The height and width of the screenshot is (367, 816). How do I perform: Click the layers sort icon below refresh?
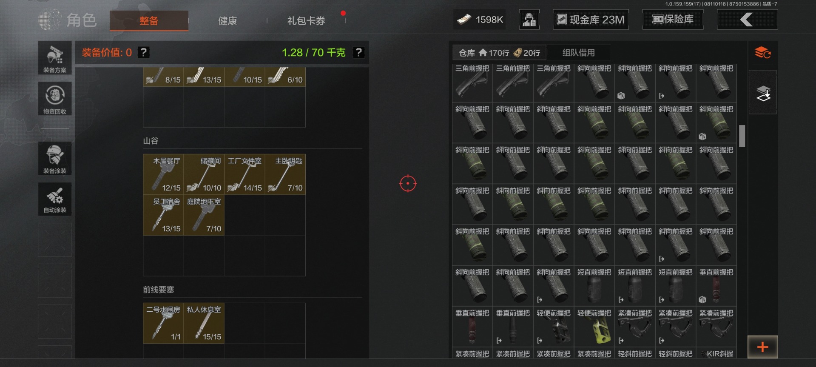763,93
